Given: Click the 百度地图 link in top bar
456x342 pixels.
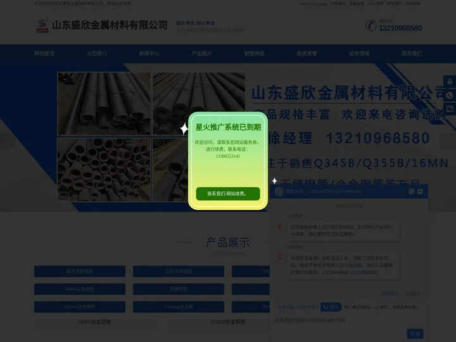Looking at the screenshot, I should pyautogui.click(x=356, y=4).
